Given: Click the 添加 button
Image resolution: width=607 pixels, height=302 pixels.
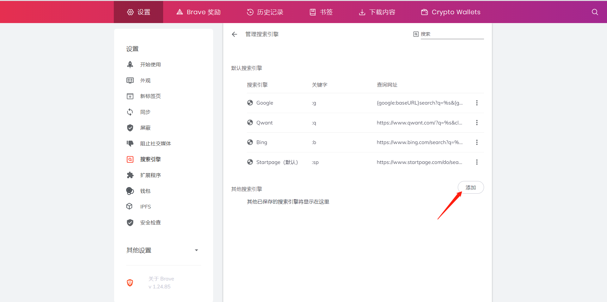Looking at the screenshot, I should coord(471,187).
